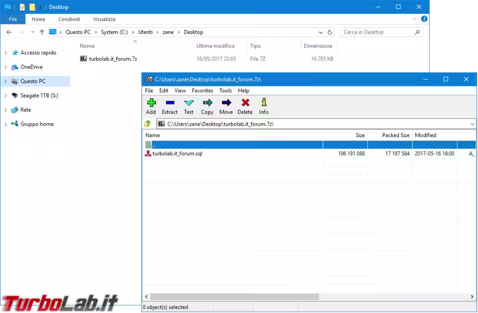Click the 7-Zip horizontal scrollbar thumb
Viewport: 478px width, 313px height.
pyautogui.click(x=235, y=297)
